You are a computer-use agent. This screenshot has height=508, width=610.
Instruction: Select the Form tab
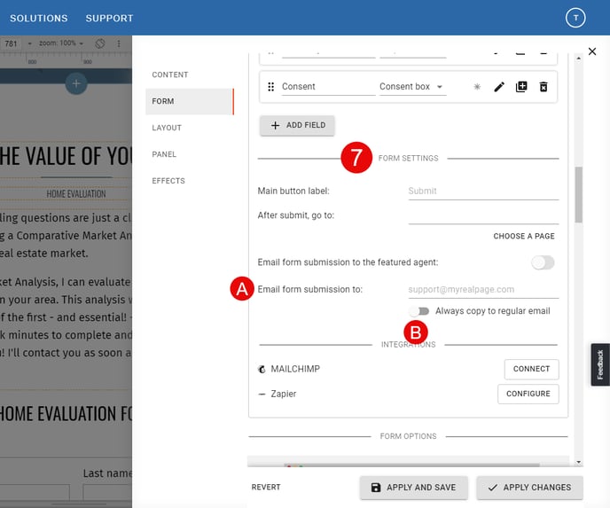(x=190, y=101)
